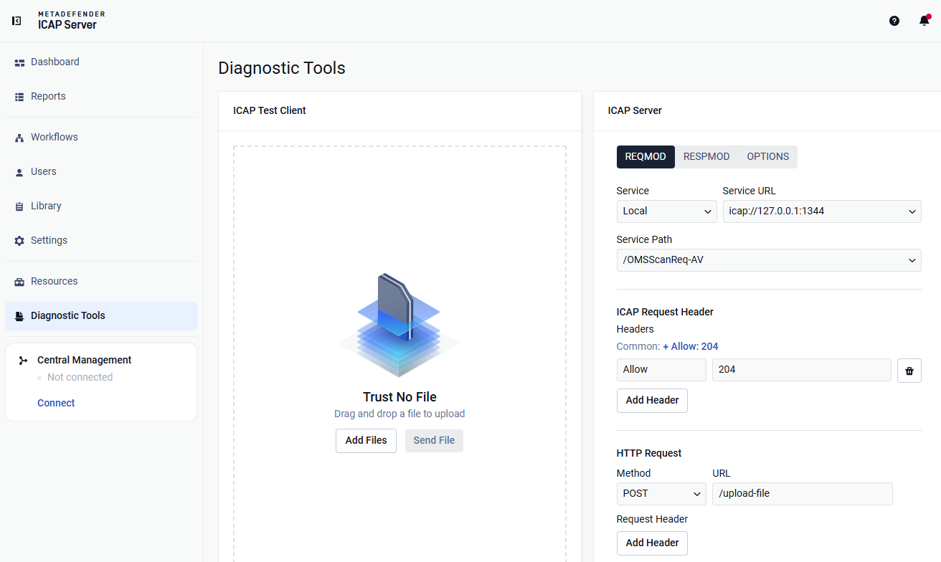Viewport: 941px width, 562px height.
Task: Open the Method dropdown showing POST
Action: coord(661,494)
